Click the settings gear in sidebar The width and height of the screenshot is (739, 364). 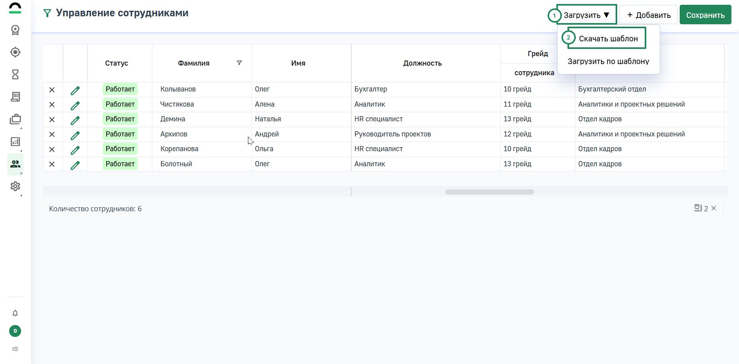tap(15, 186)
